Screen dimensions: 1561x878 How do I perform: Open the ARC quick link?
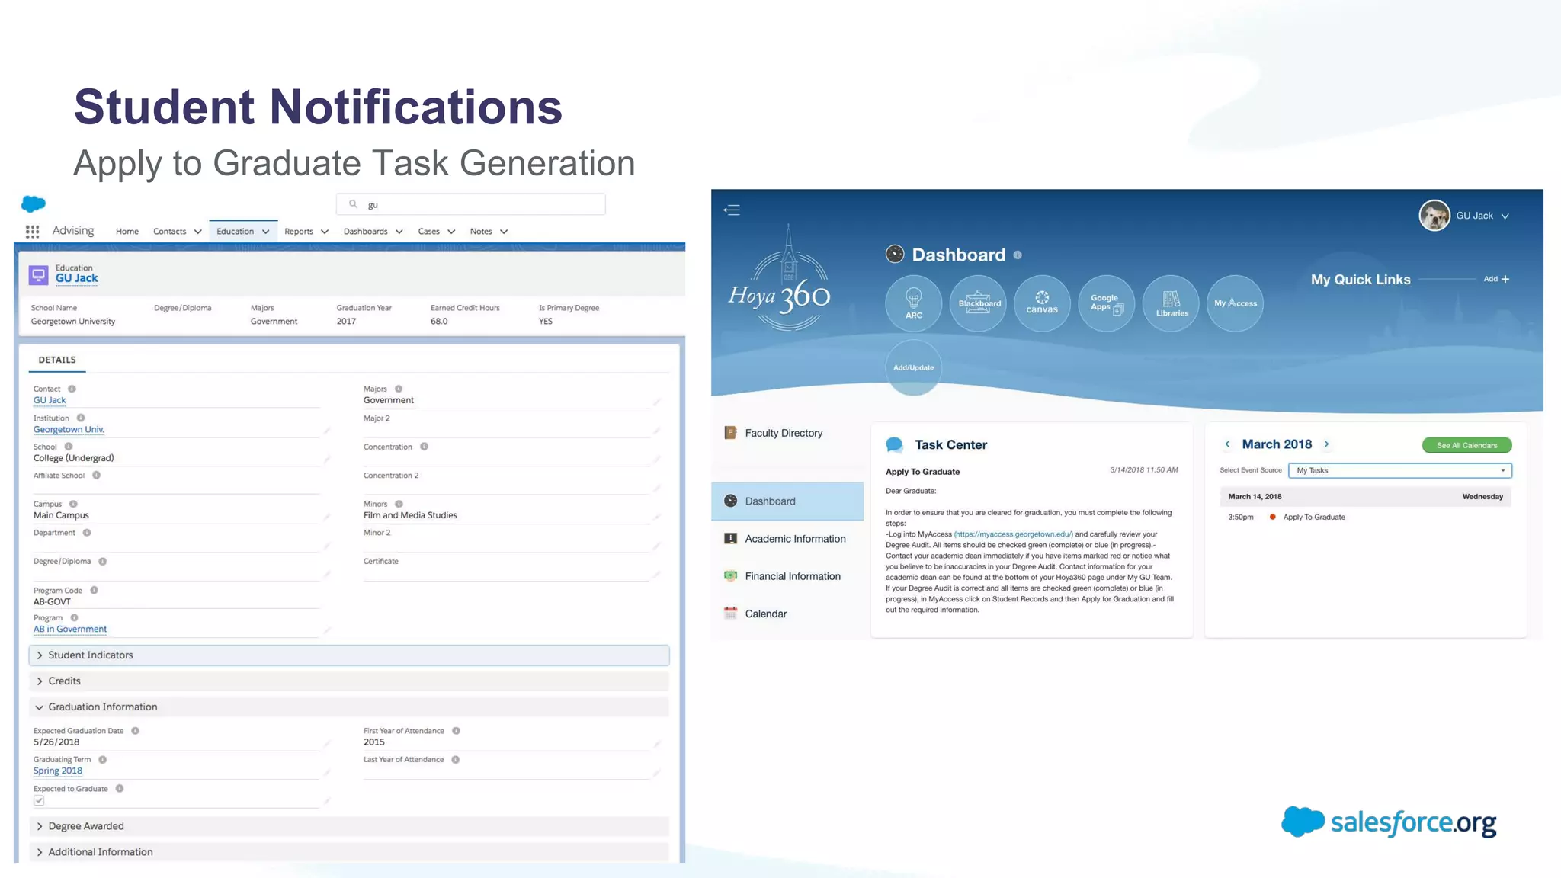coord(913,303)
